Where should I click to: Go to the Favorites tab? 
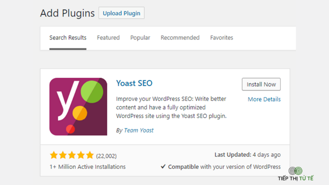point(222,38)
